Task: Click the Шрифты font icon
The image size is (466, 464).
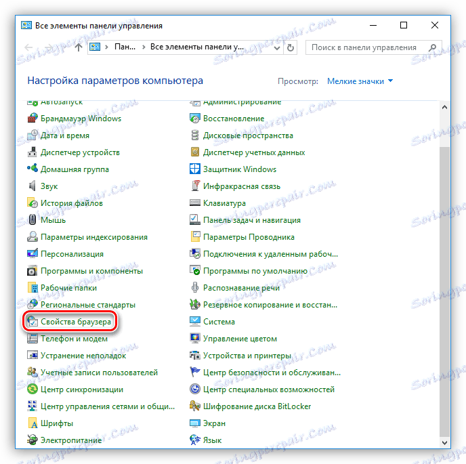Action: pos(33,423)
